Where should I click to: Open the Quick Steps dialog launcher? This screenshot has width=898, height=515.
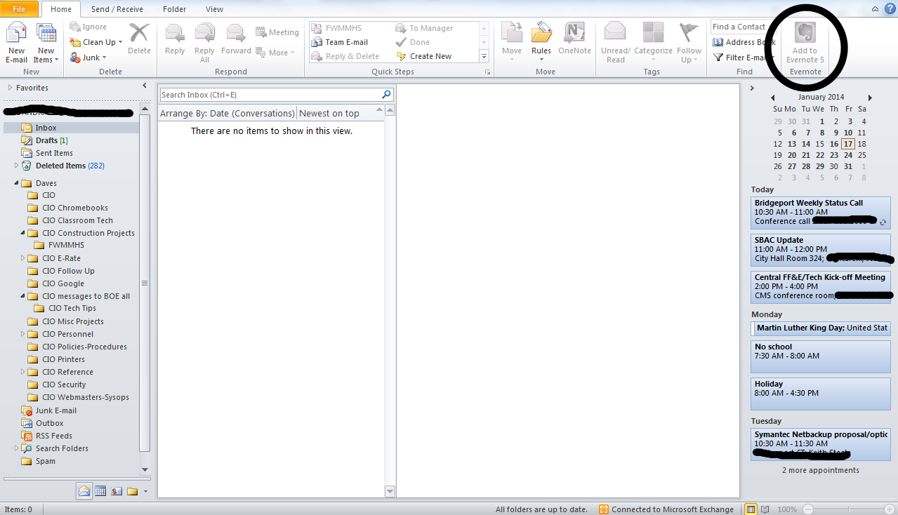[x=487, y=72]
